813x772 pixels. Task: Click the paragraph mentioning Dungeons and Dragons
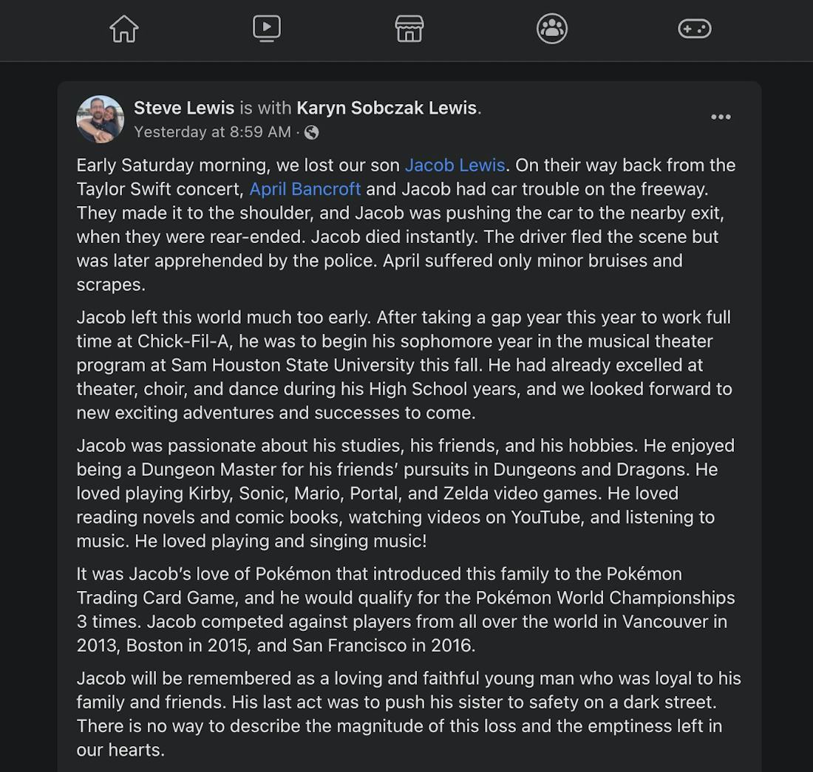tap(399, 493)
